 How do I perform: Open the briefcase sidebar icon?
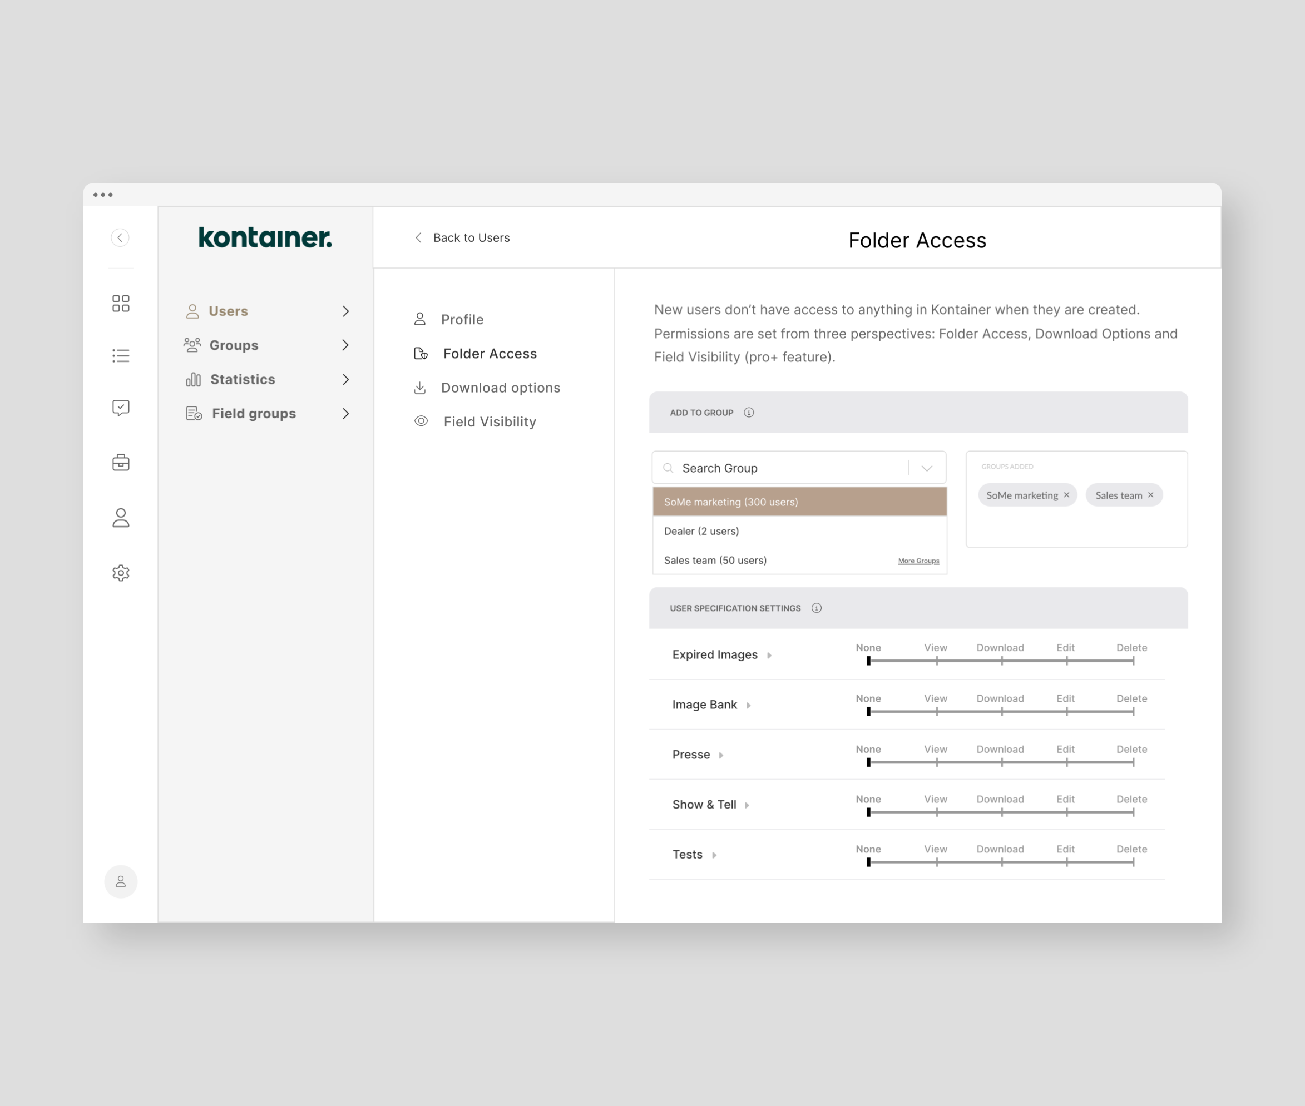pos(121,463)
